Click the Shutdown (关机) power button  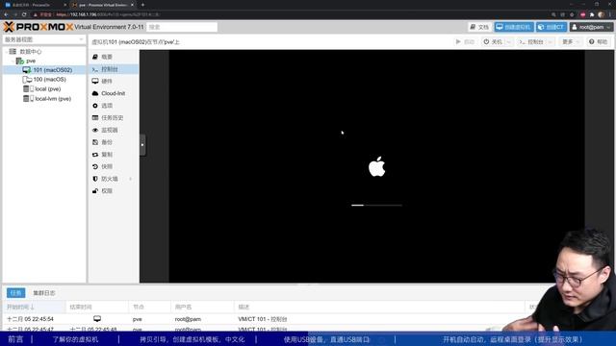click(493, 41)
